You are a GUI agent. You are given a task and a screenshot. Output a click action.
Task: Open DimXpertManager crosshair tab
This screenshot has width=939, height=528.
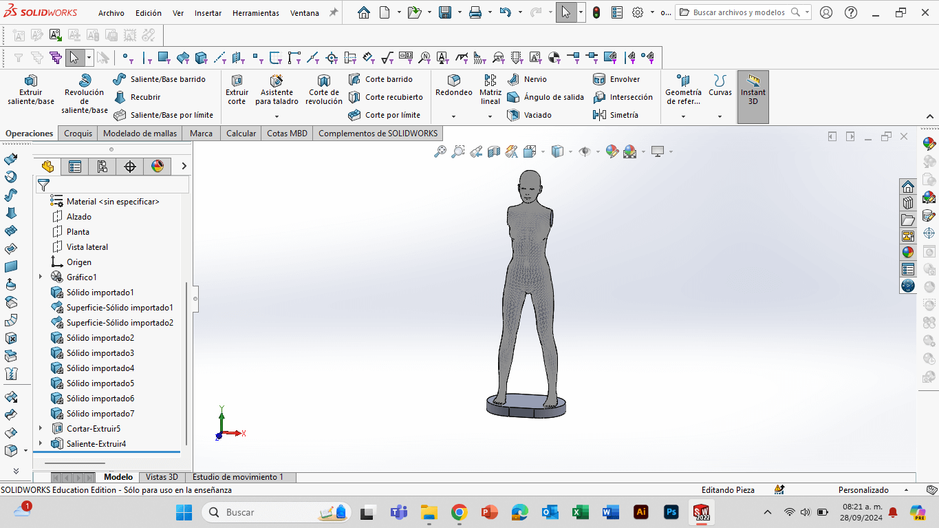coord(130,166)
